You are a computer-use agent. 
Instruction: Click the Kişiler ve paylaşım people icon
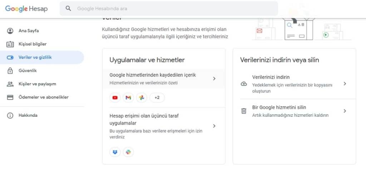[x=10, y=84]
